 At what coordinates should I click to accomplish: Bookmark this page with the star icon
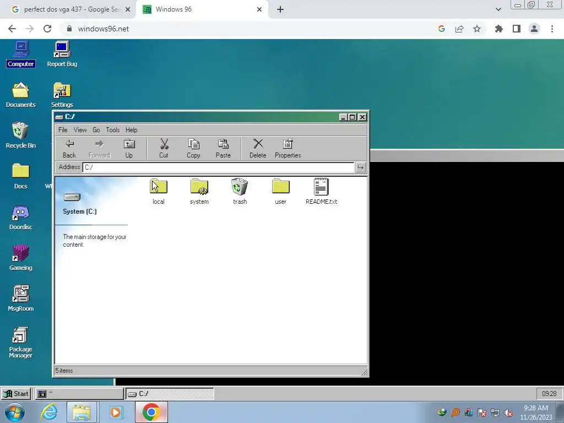point(476,29)
